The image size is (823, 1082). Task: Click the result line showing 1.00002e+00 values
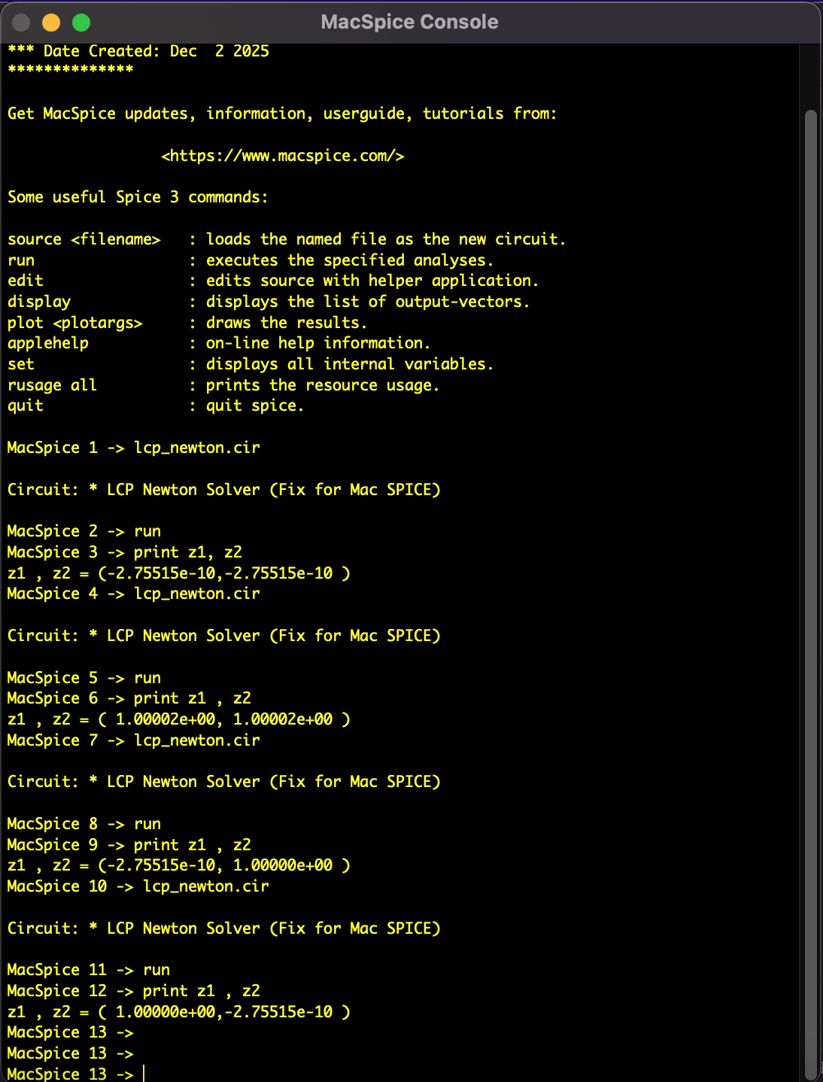[x=179, y=719]
